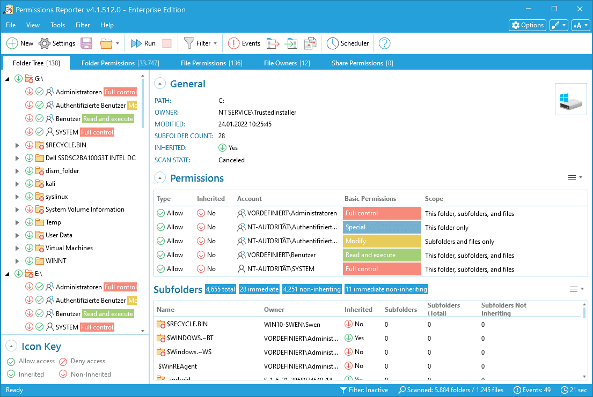Open the Scheduler clock button
Viewport: 593px width, 397px height.
(x=348, y=43)
